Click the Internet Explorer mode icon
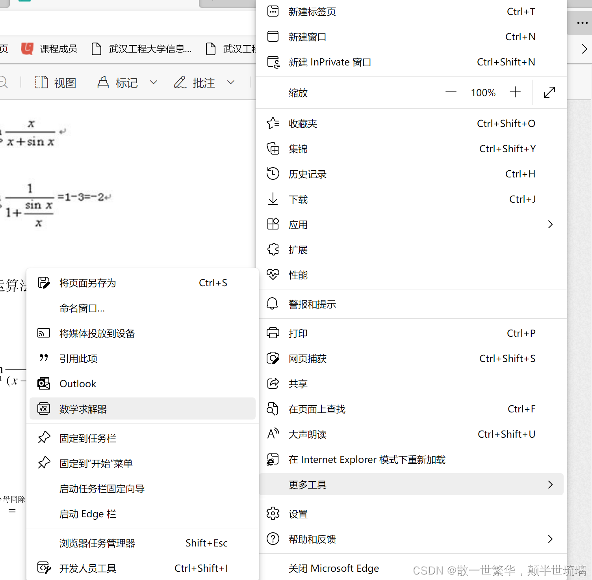 [273, 460]
